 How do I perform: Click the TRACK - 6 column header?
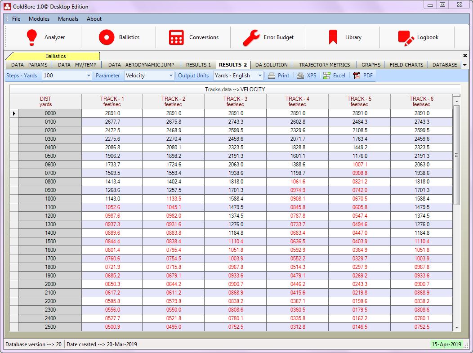click(421, 102)
